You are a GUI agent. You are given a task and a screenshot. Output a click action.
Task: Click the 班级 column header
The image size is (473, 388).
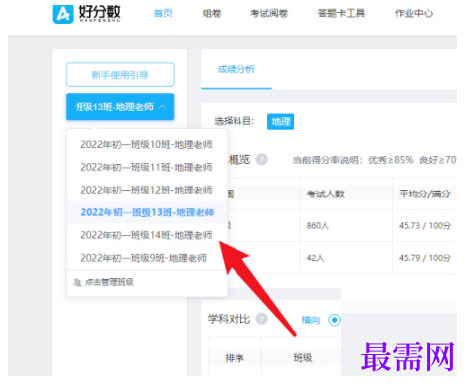pyautogui.click(x=303, y=358)
